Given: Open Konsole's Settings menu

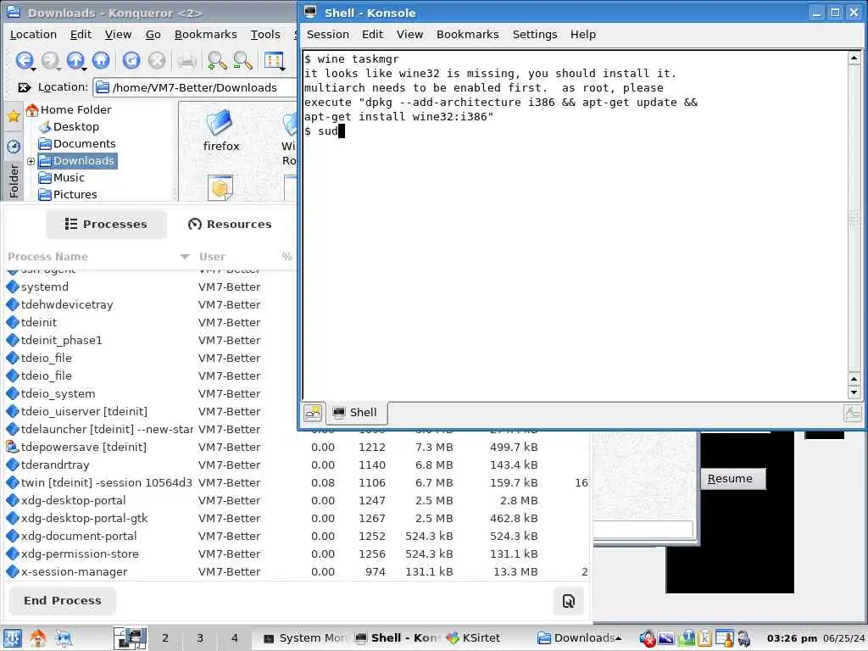Looking at the screenshot, I should (x=535, y=34).
